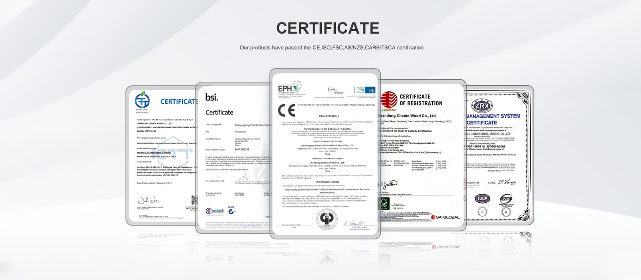Image resolution: width=641 pixels, height=280 pixels.
Task: Click the ZRX emblem logo
Action: [482, 106]
